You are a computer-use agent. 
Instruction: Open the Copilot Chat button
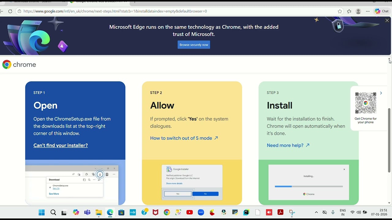[x=382, y=11]
